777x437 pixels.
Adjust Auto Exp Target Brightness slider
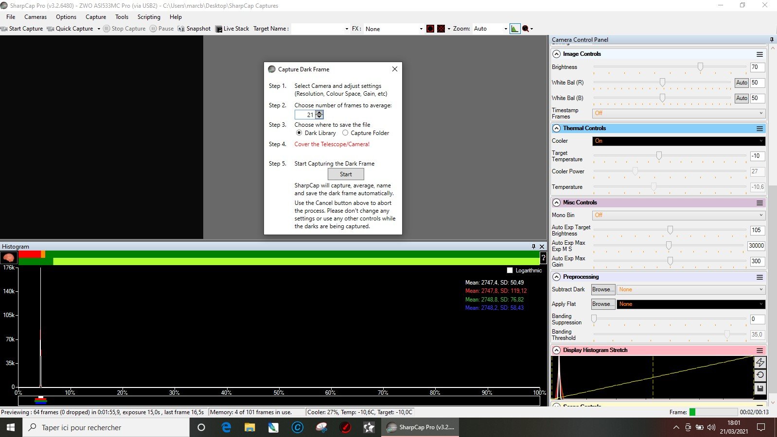click(670, 230)
